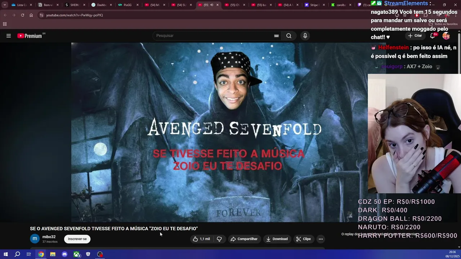Start voice search with microphone icon
The width and height of the screenshot is (461, 259).
coord(305,36)
